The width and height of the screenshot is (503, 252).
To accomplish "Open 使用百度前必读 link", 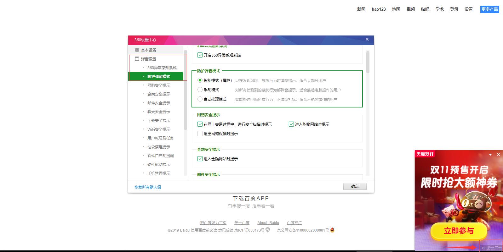I will (x=204, y=230).
